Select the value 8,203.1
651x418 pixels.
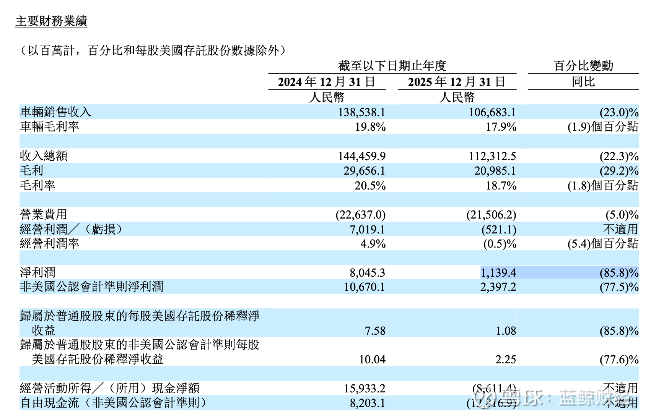367,403
